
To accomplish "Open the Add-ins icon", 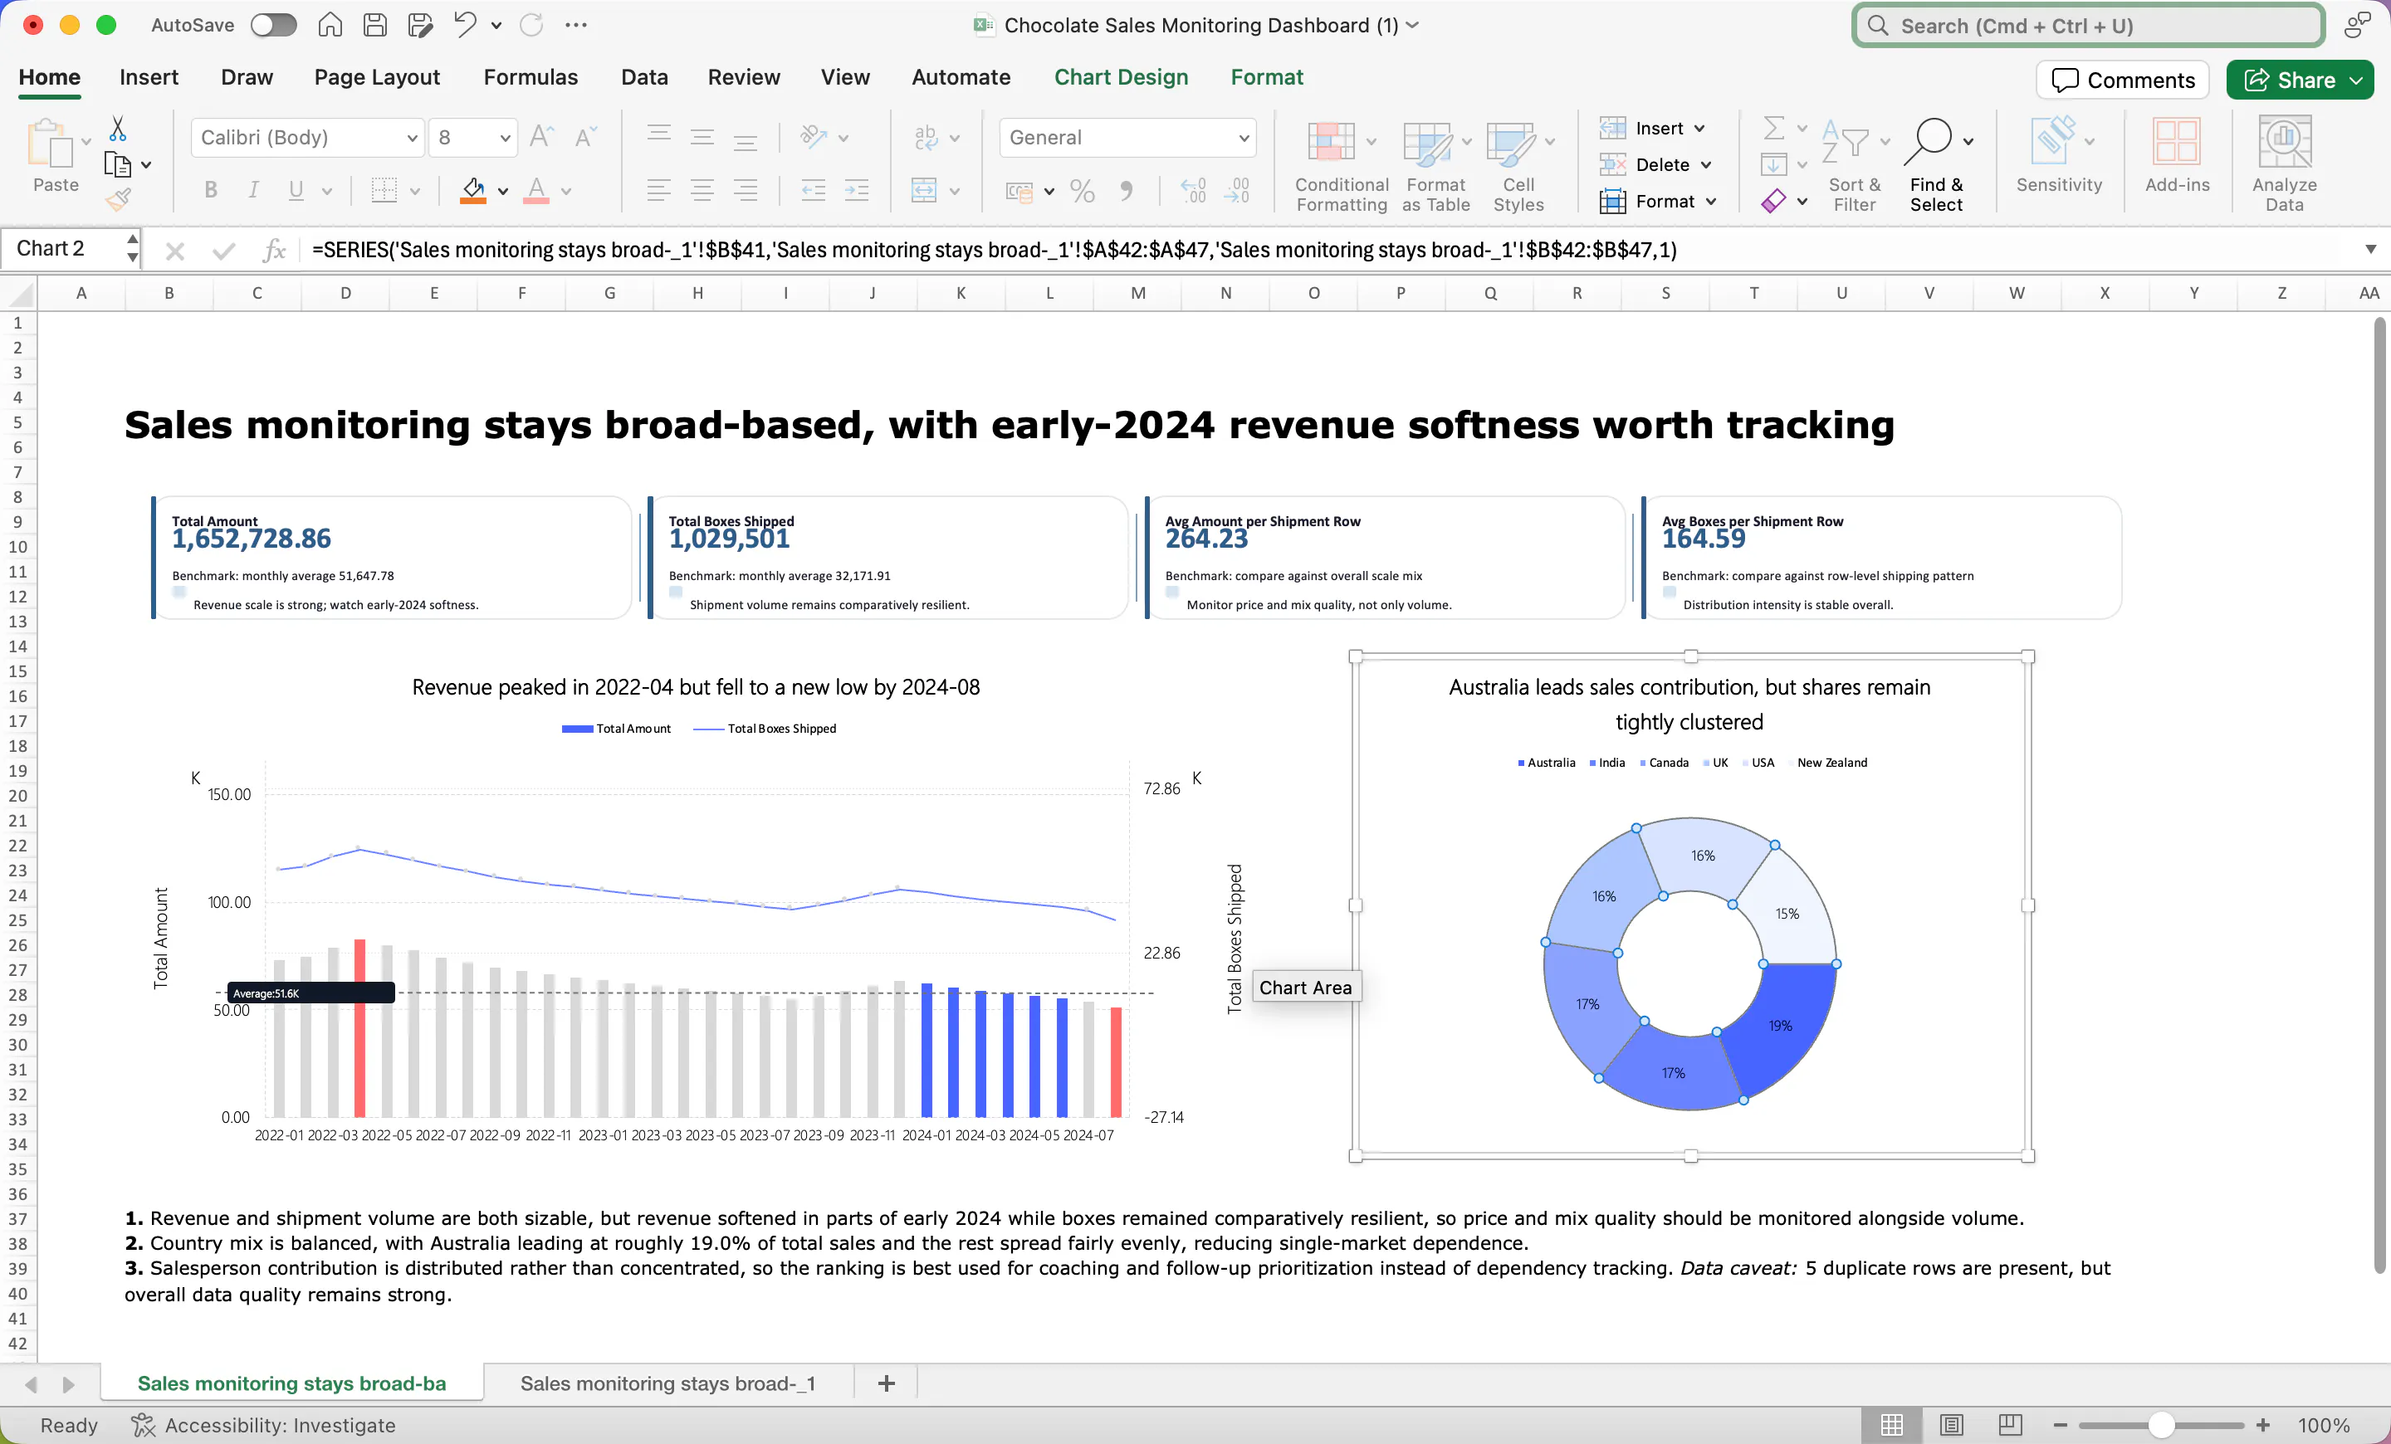I will pos(2177,154).
